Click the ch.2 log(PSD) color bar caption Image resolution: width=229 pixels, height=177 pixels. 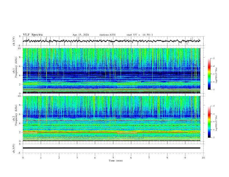click(217, 123)
